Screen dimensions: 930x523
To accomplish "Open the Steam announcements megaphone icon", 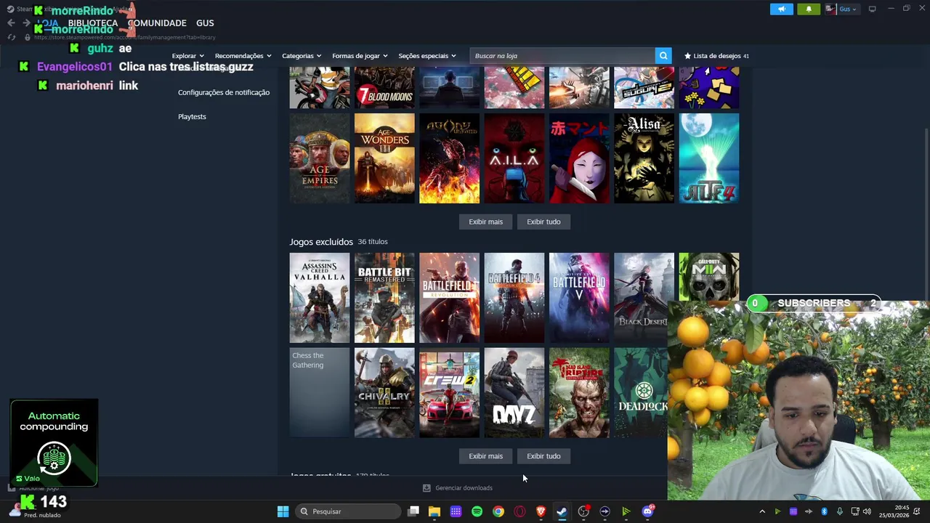I will click(x=781, y=9).
